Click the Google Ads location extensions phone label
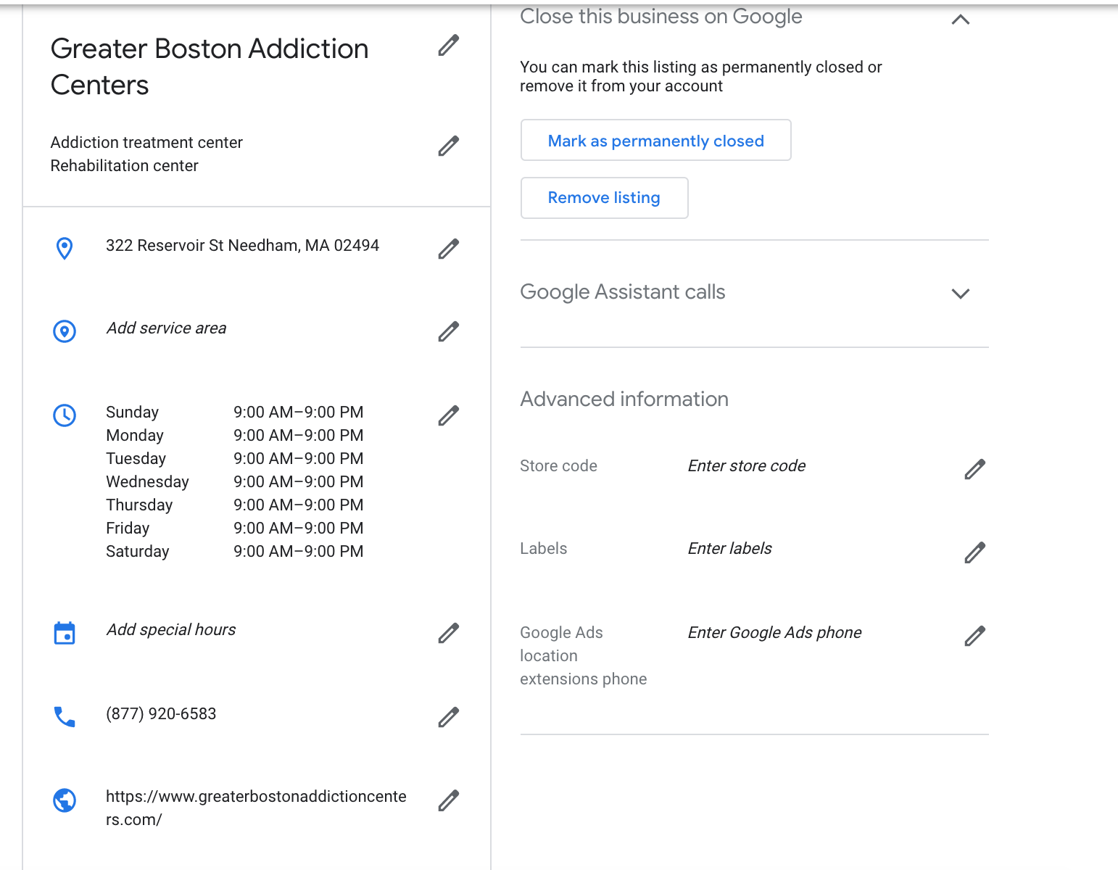This screenshot has height=870, width=1118. pyautogui.click(x=583, y=655)
